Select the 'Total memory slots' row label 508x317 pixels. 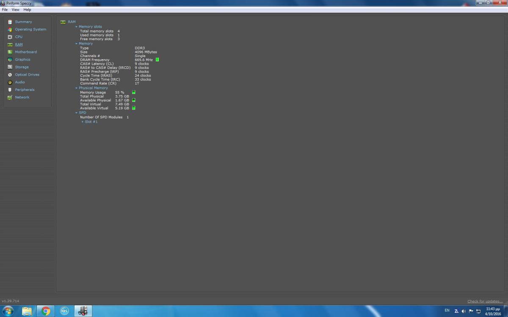[x=97, y=31]
